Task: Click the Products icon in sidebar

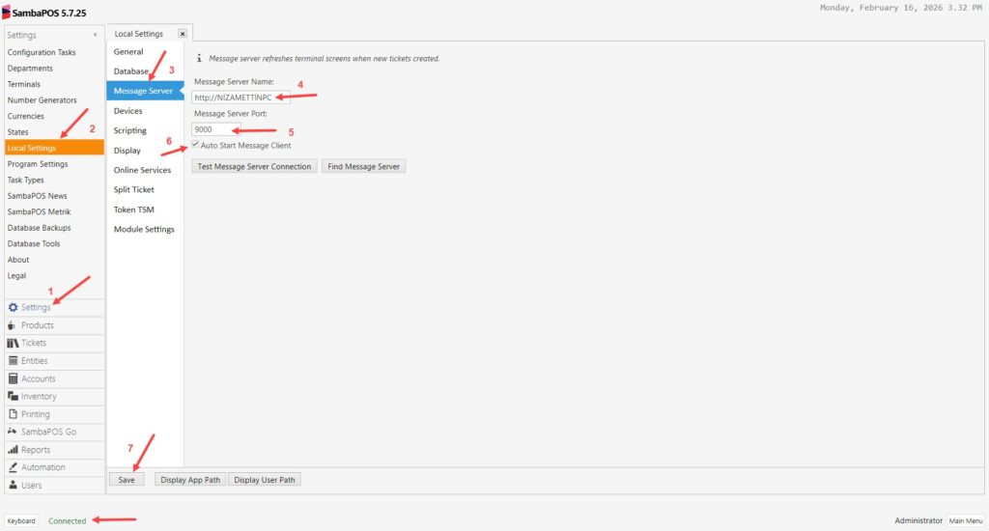Action: 13,325
